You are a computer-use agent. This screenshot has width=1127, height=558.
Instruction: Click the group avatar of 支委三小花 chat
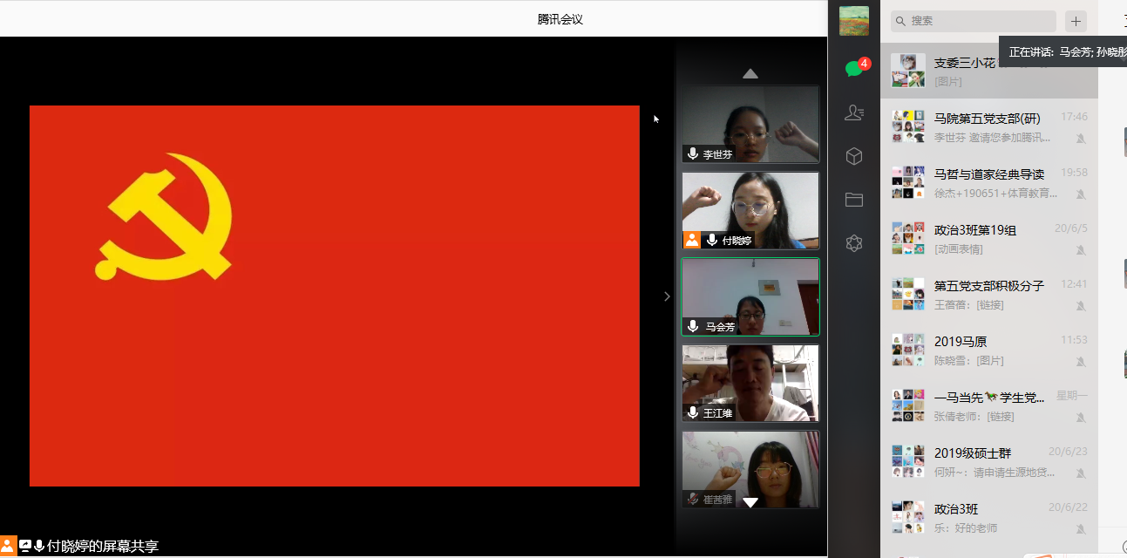tap(908, 71)
